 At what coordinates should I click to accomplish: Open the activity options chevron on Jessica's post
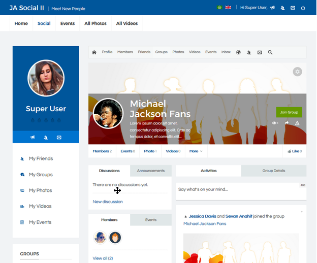pyautogui.click(x=301, y=212)
